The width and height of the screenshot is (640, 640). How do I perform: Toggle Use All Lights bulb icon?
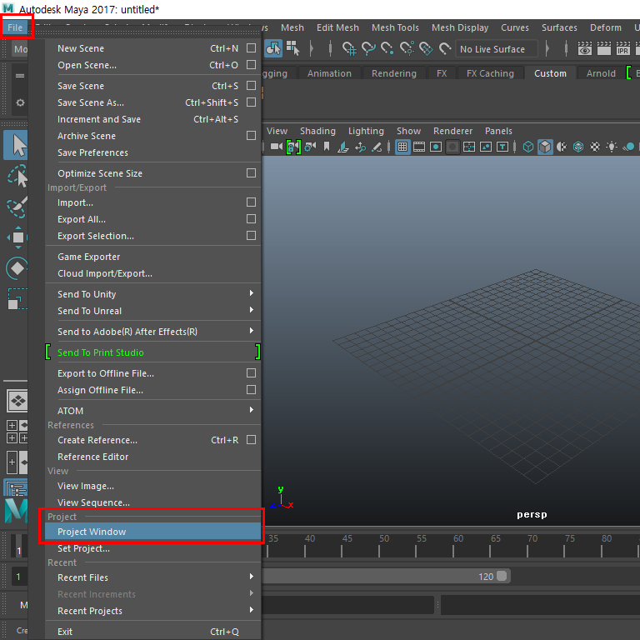pos(612,147)
